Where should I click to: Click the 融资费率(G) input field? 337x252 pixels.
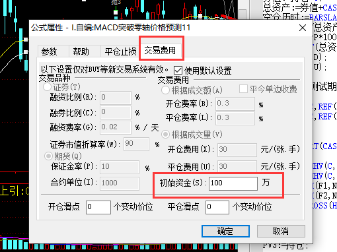116,127
